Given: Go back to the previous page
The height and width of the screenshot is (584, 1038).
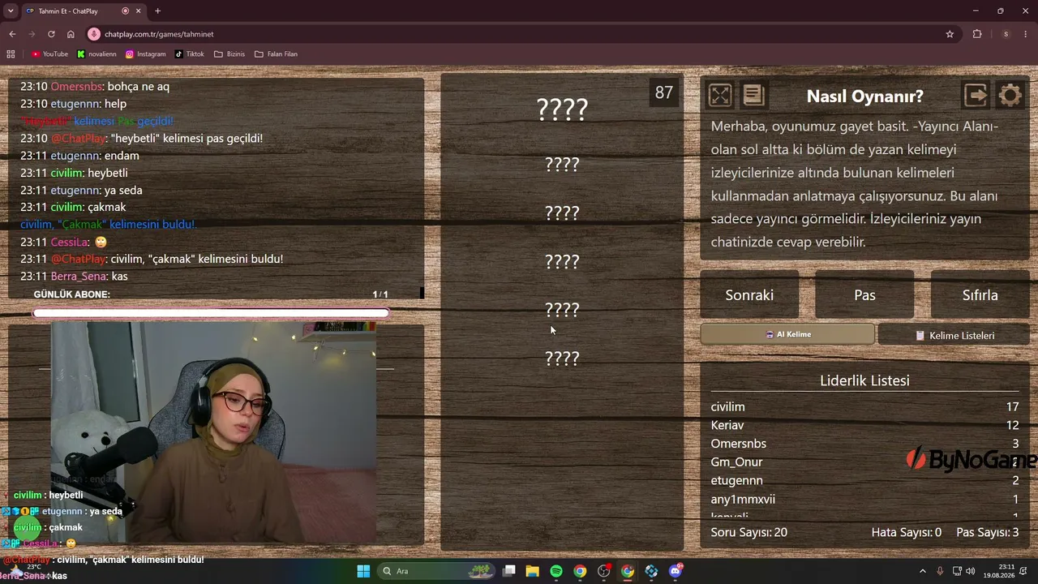Looking at the screenshot, I should click(12, 34).
